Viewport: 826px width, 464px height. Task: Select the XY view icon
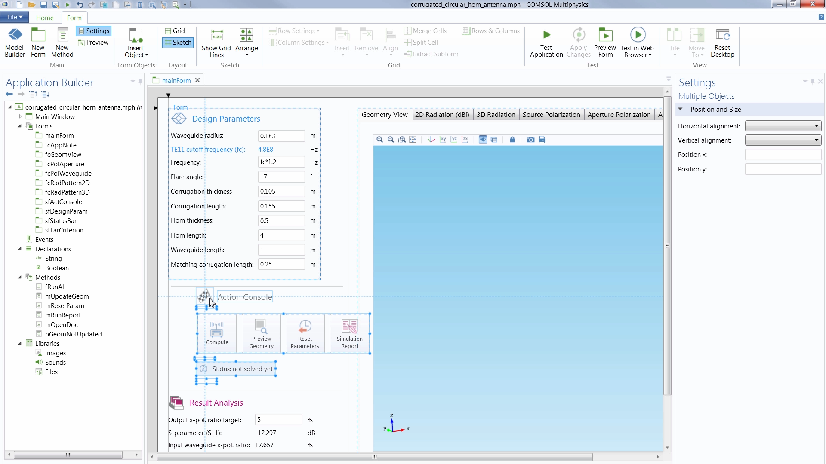pos(442,140)
